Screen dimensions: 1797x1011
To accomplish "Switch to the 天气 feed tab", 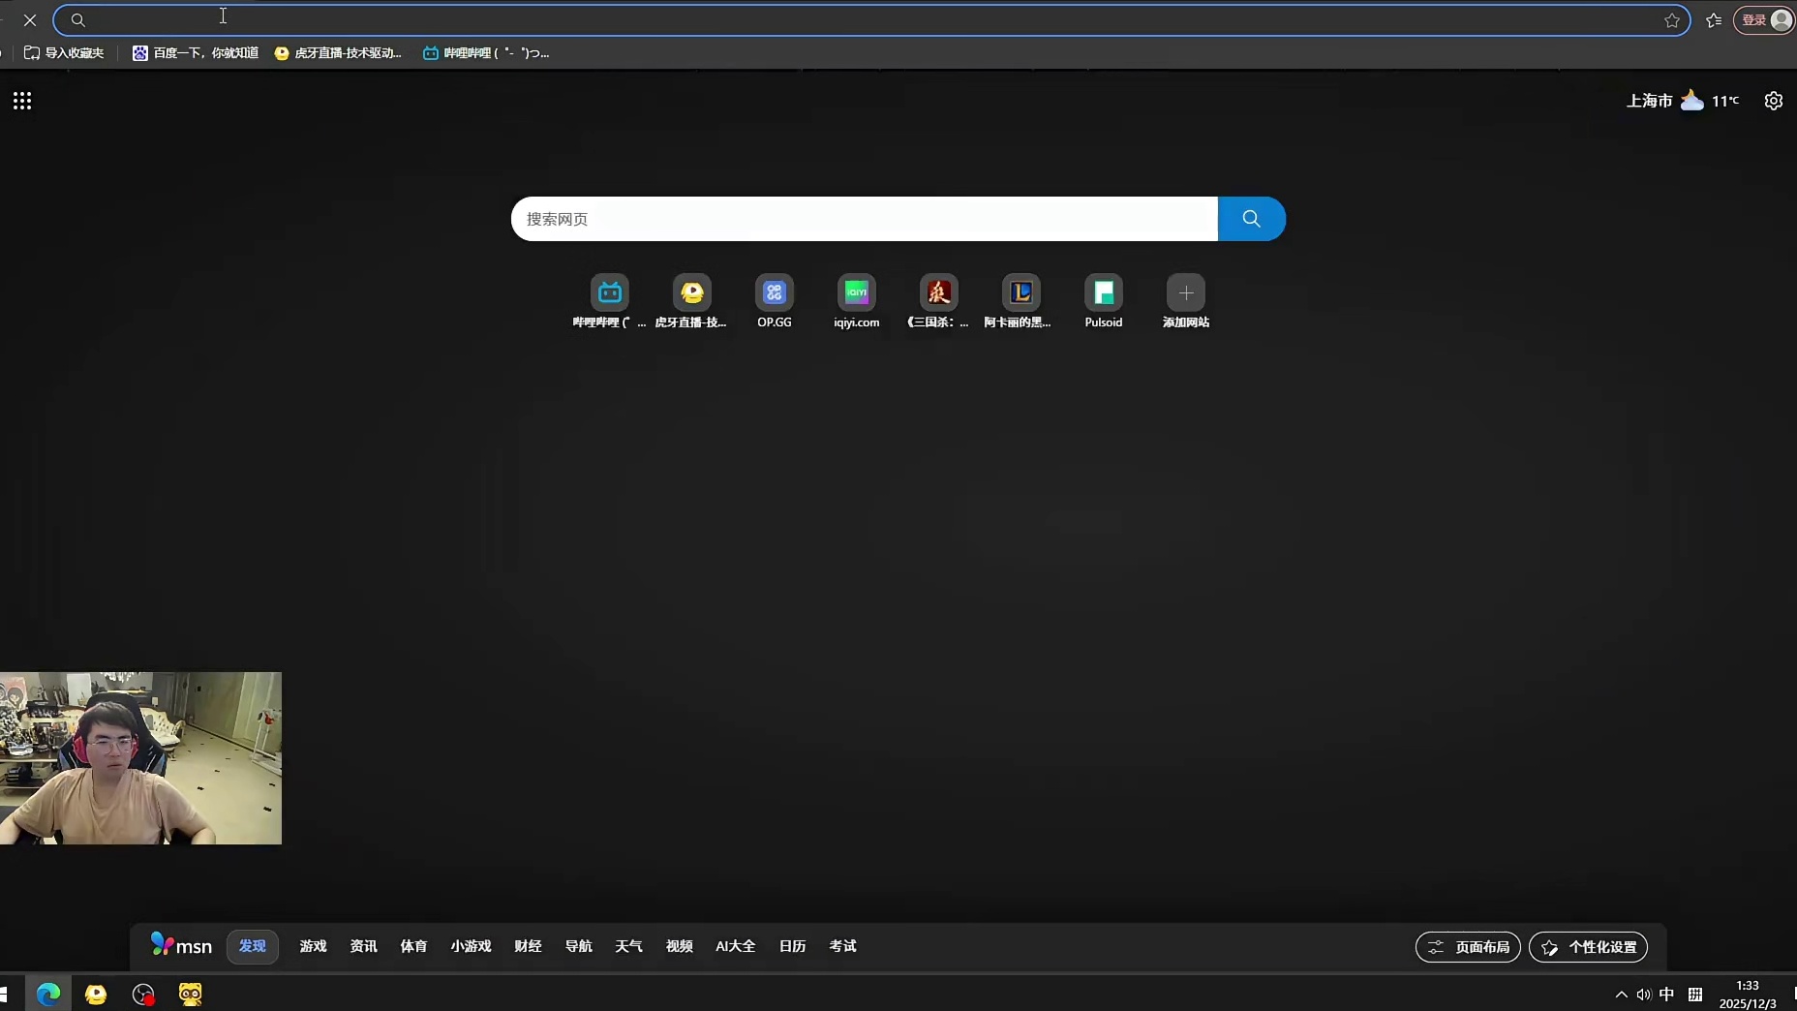I will 628,946.
